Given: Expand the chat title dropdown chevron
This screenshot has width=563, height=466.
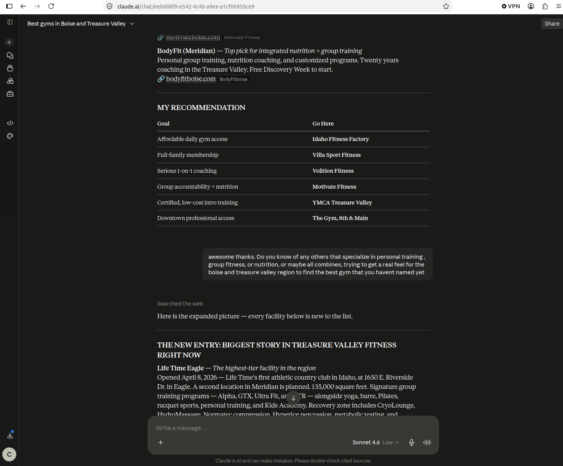Looking at the screenshot, I should coord(132,24).
